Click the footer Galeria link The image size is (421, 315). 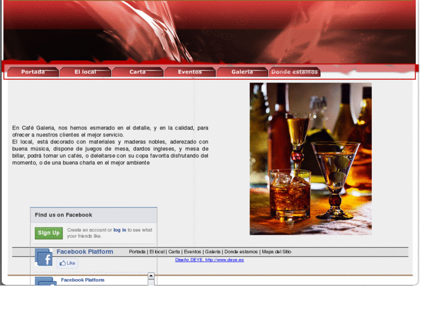[x=213, y=252]
